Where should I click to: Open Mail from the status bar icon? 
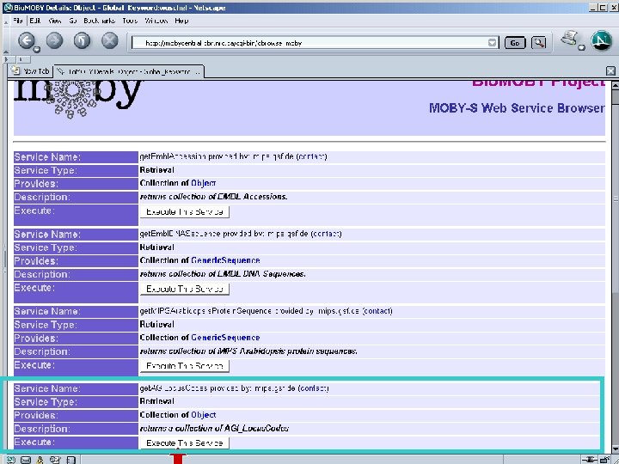26,460
